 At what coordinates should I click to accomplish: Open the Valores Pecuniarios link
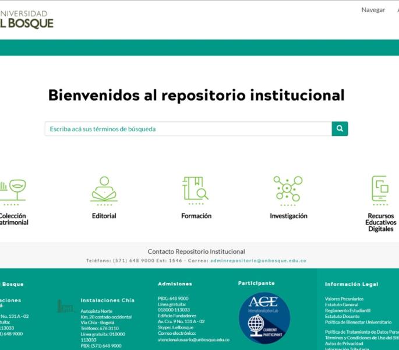(x=344, y=299)
